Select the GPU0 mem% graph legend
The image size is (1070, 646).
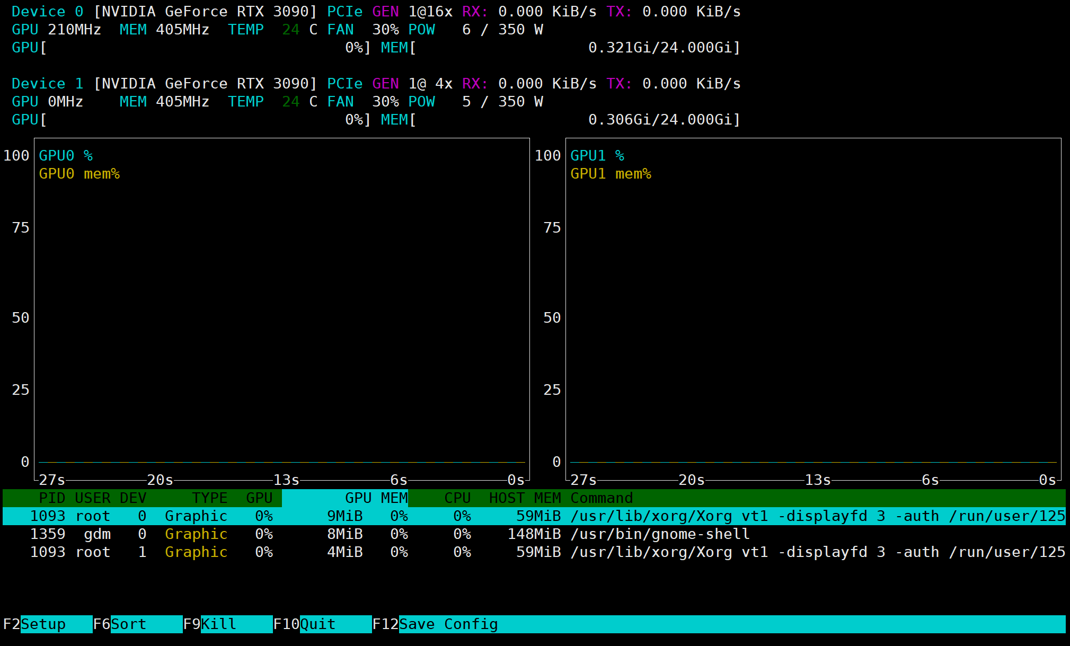(79, 173)
